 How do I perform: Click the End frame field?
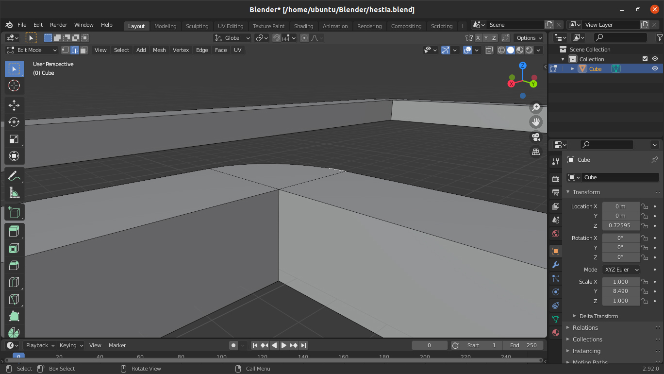(x=523, y=345)
